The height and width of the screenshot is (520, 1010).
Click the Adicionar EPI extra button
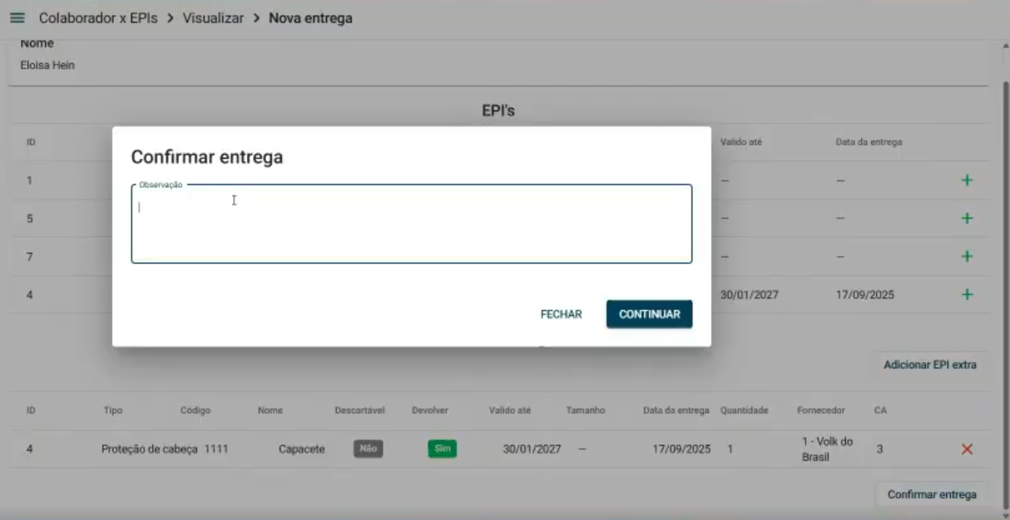[x=929, y=364]
